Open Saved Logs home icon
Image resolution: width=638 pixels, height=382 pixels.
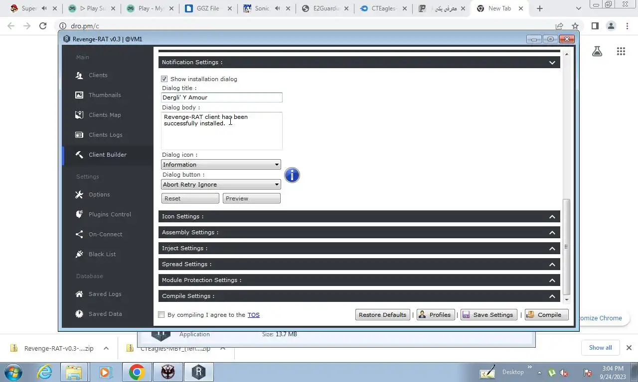coord(79,294)
